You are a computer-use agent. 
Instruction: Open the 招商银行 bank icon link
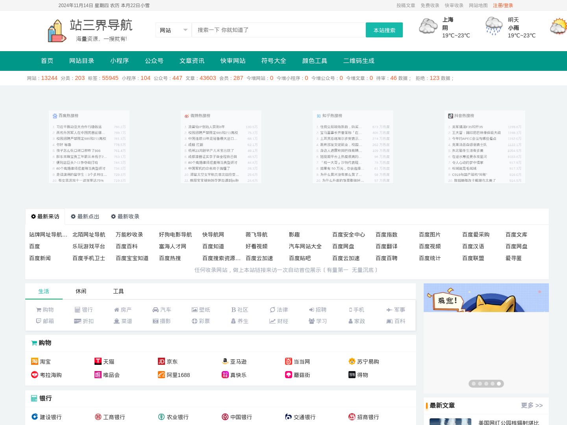[352, 417]
